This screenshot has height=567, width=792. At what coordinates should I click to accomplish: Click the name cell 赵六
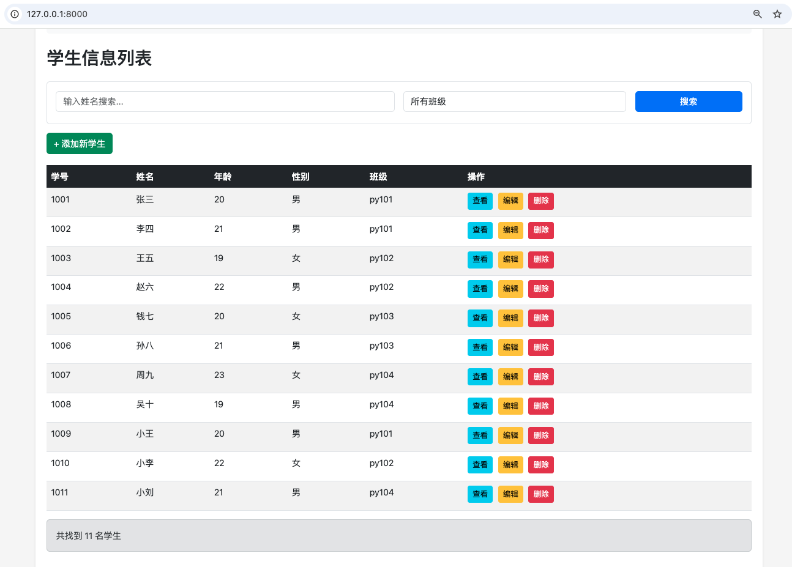(145, 287)
